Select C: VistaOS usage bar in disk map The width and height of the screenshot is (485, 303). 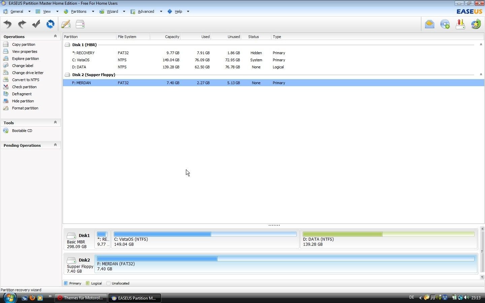pos(205,234)
